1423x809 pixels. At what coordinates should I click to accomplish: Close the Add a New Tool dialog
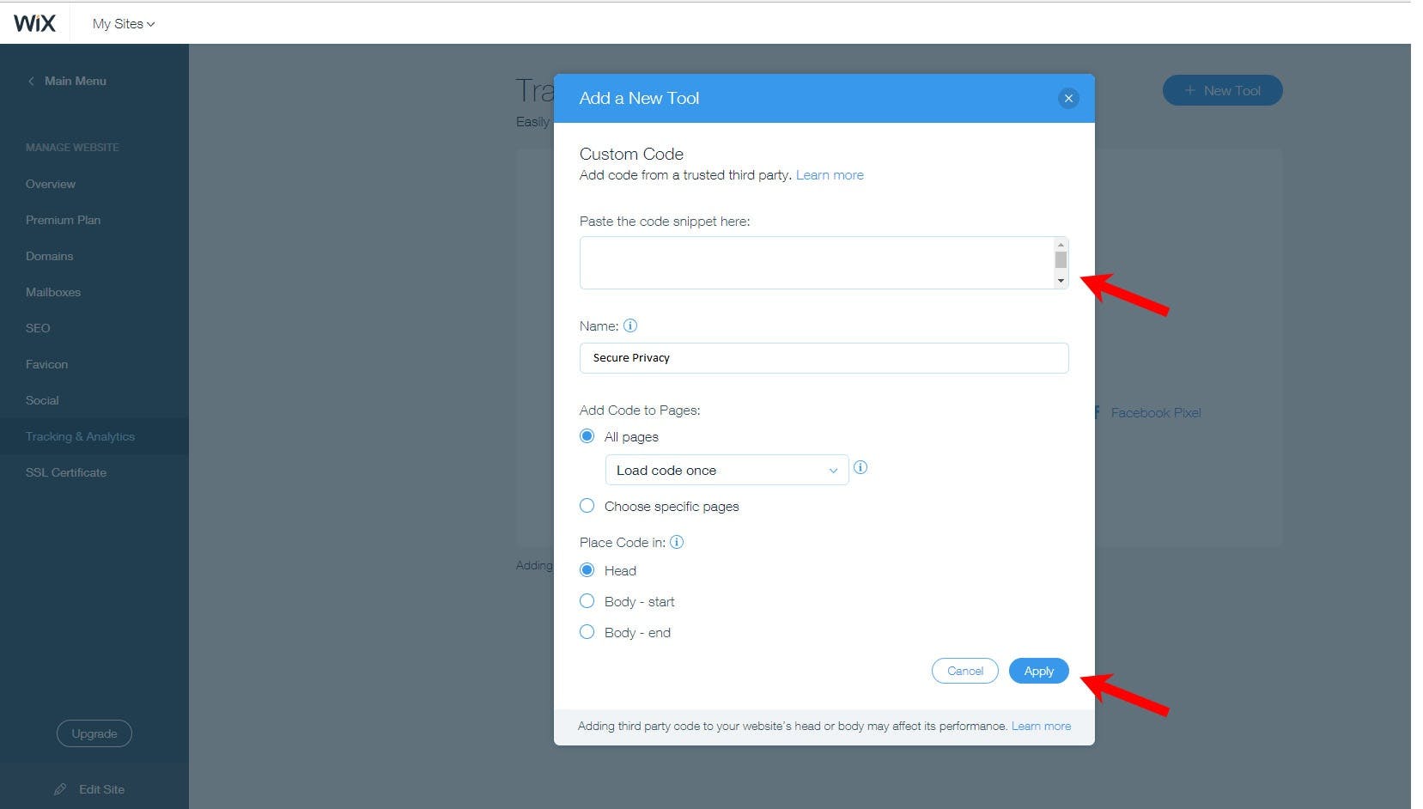click(x=1068, y=98)
